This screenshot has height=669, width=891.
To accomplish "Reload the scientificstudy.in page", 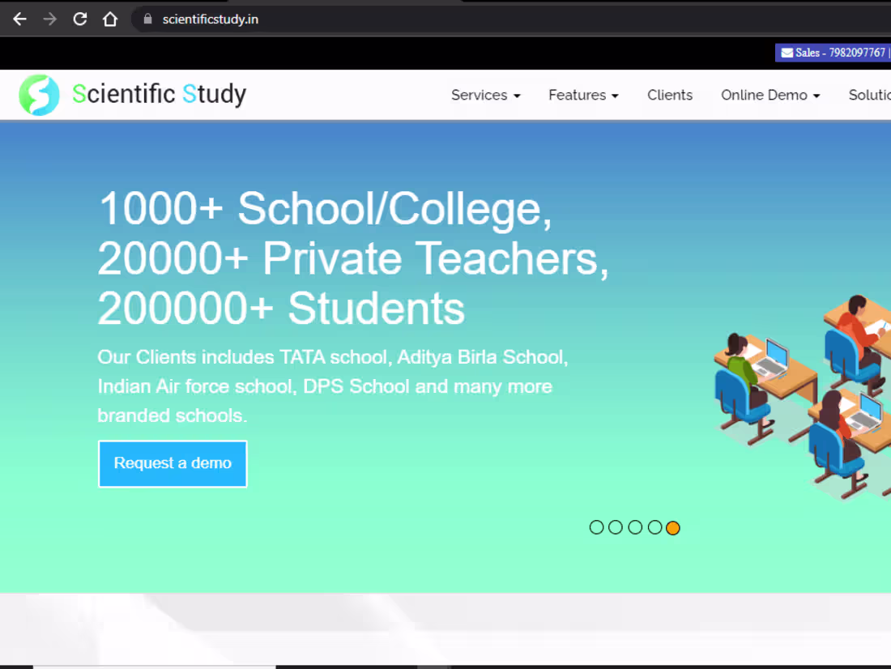I will pyautogui.click(x=79, y=19).
